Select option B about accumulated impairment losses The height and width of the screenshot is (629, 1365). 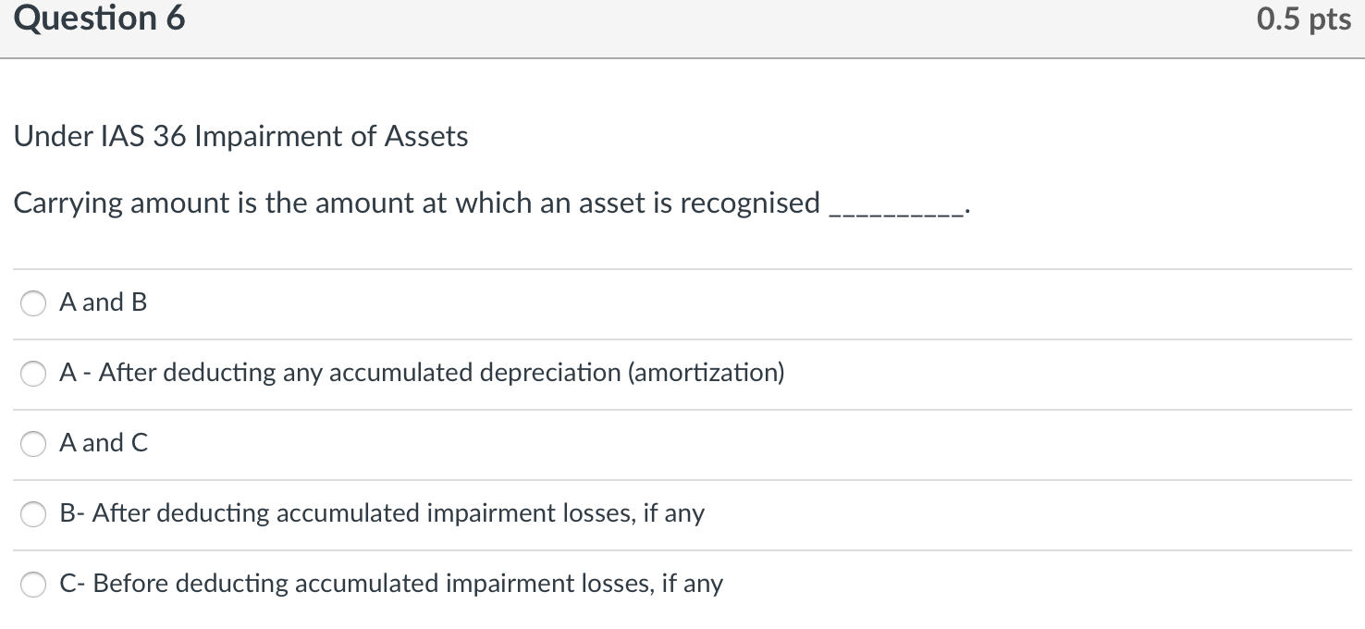pyautogui.click(x=33, y=514)
